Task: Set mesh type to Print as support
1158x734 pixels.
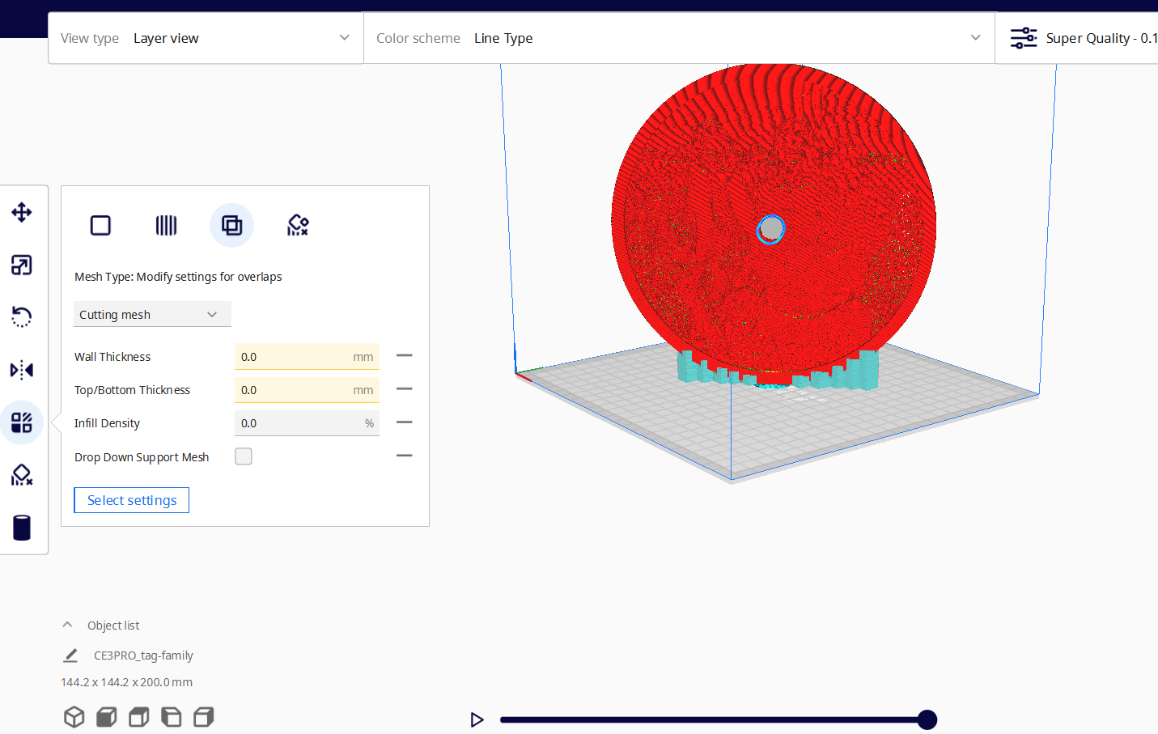Action: (x=166, y=225)
